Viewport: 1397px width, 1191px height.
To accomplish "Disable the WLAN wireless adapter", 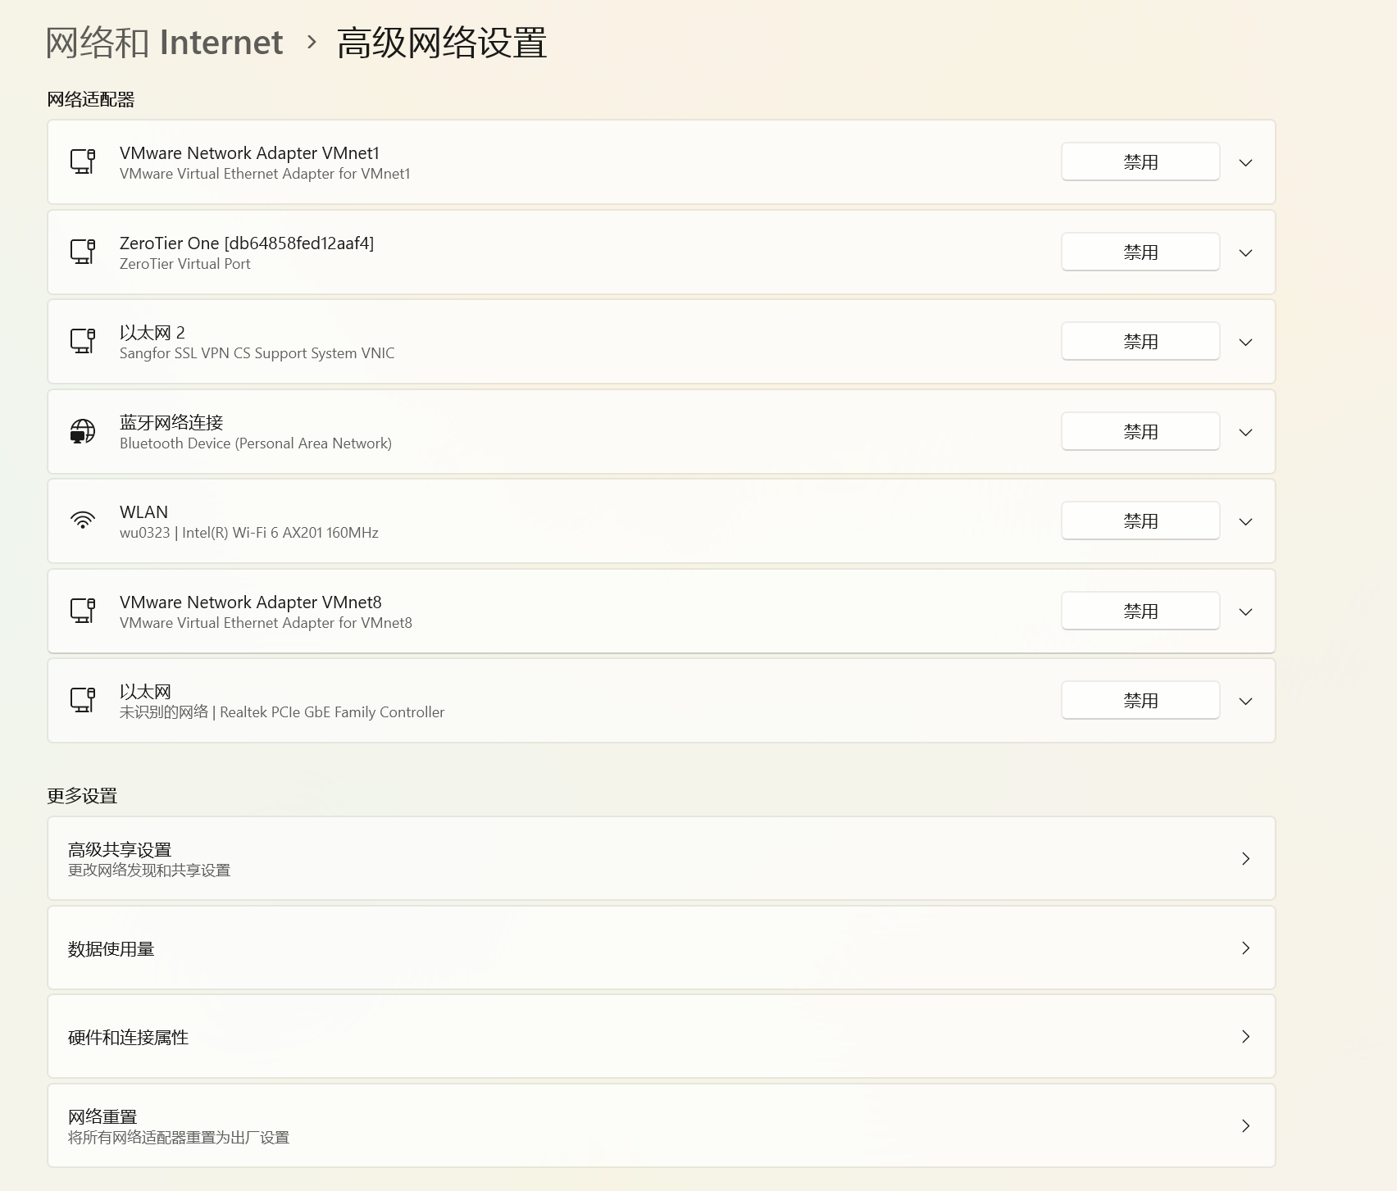I will pos(1140,521).
